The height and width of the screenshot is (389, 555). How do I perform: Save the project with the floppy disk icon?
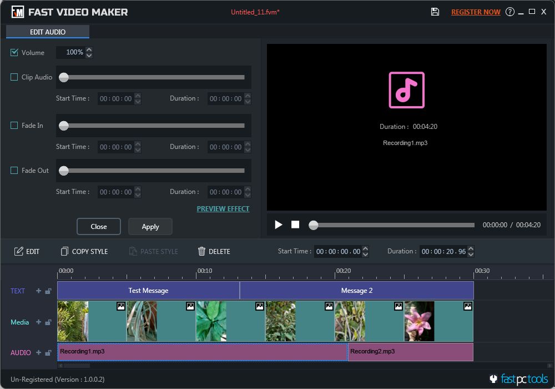(435, 11)
